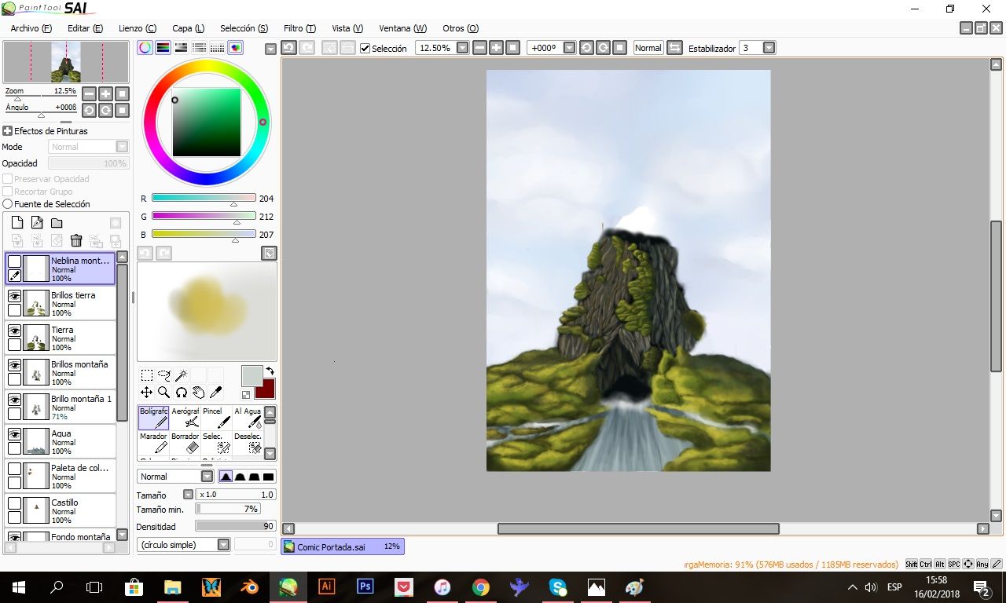Open the Ventana menu

click(x=403, y=28)
